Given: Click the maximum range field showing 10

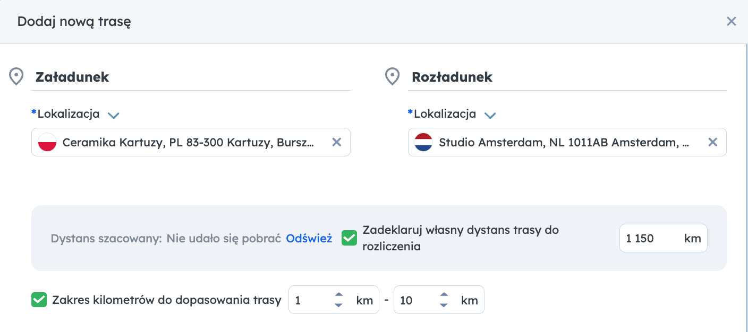Looking at the screenshot, I should [x=439, y=300].
